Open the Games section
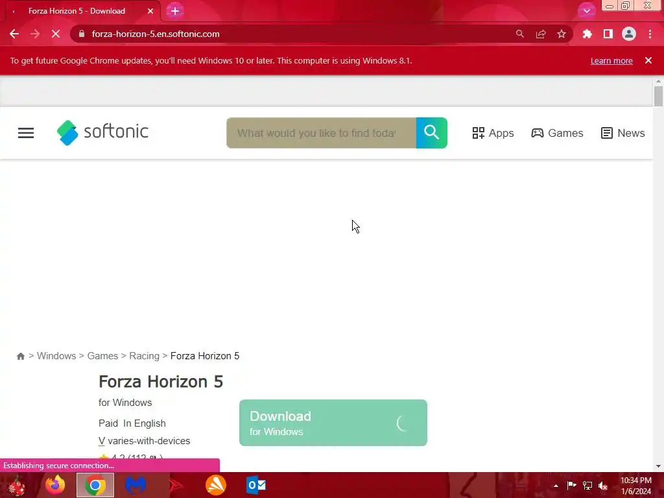Viewport: 664px width, 498px height. [x=557, y=133]
